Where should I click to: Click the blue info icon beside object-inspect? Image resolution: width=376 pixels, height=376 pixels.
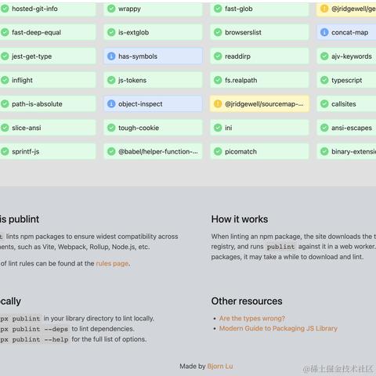tap(111, 104)
